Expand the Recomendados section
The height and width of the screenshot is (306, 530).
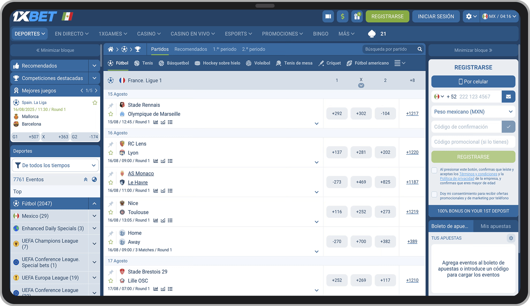[x=94, y=66]
